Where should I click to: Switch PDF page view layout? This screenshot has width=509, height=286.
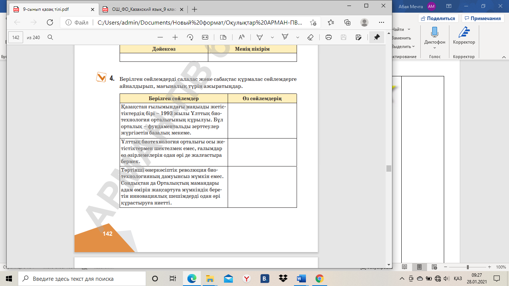(x=223, y=37)
